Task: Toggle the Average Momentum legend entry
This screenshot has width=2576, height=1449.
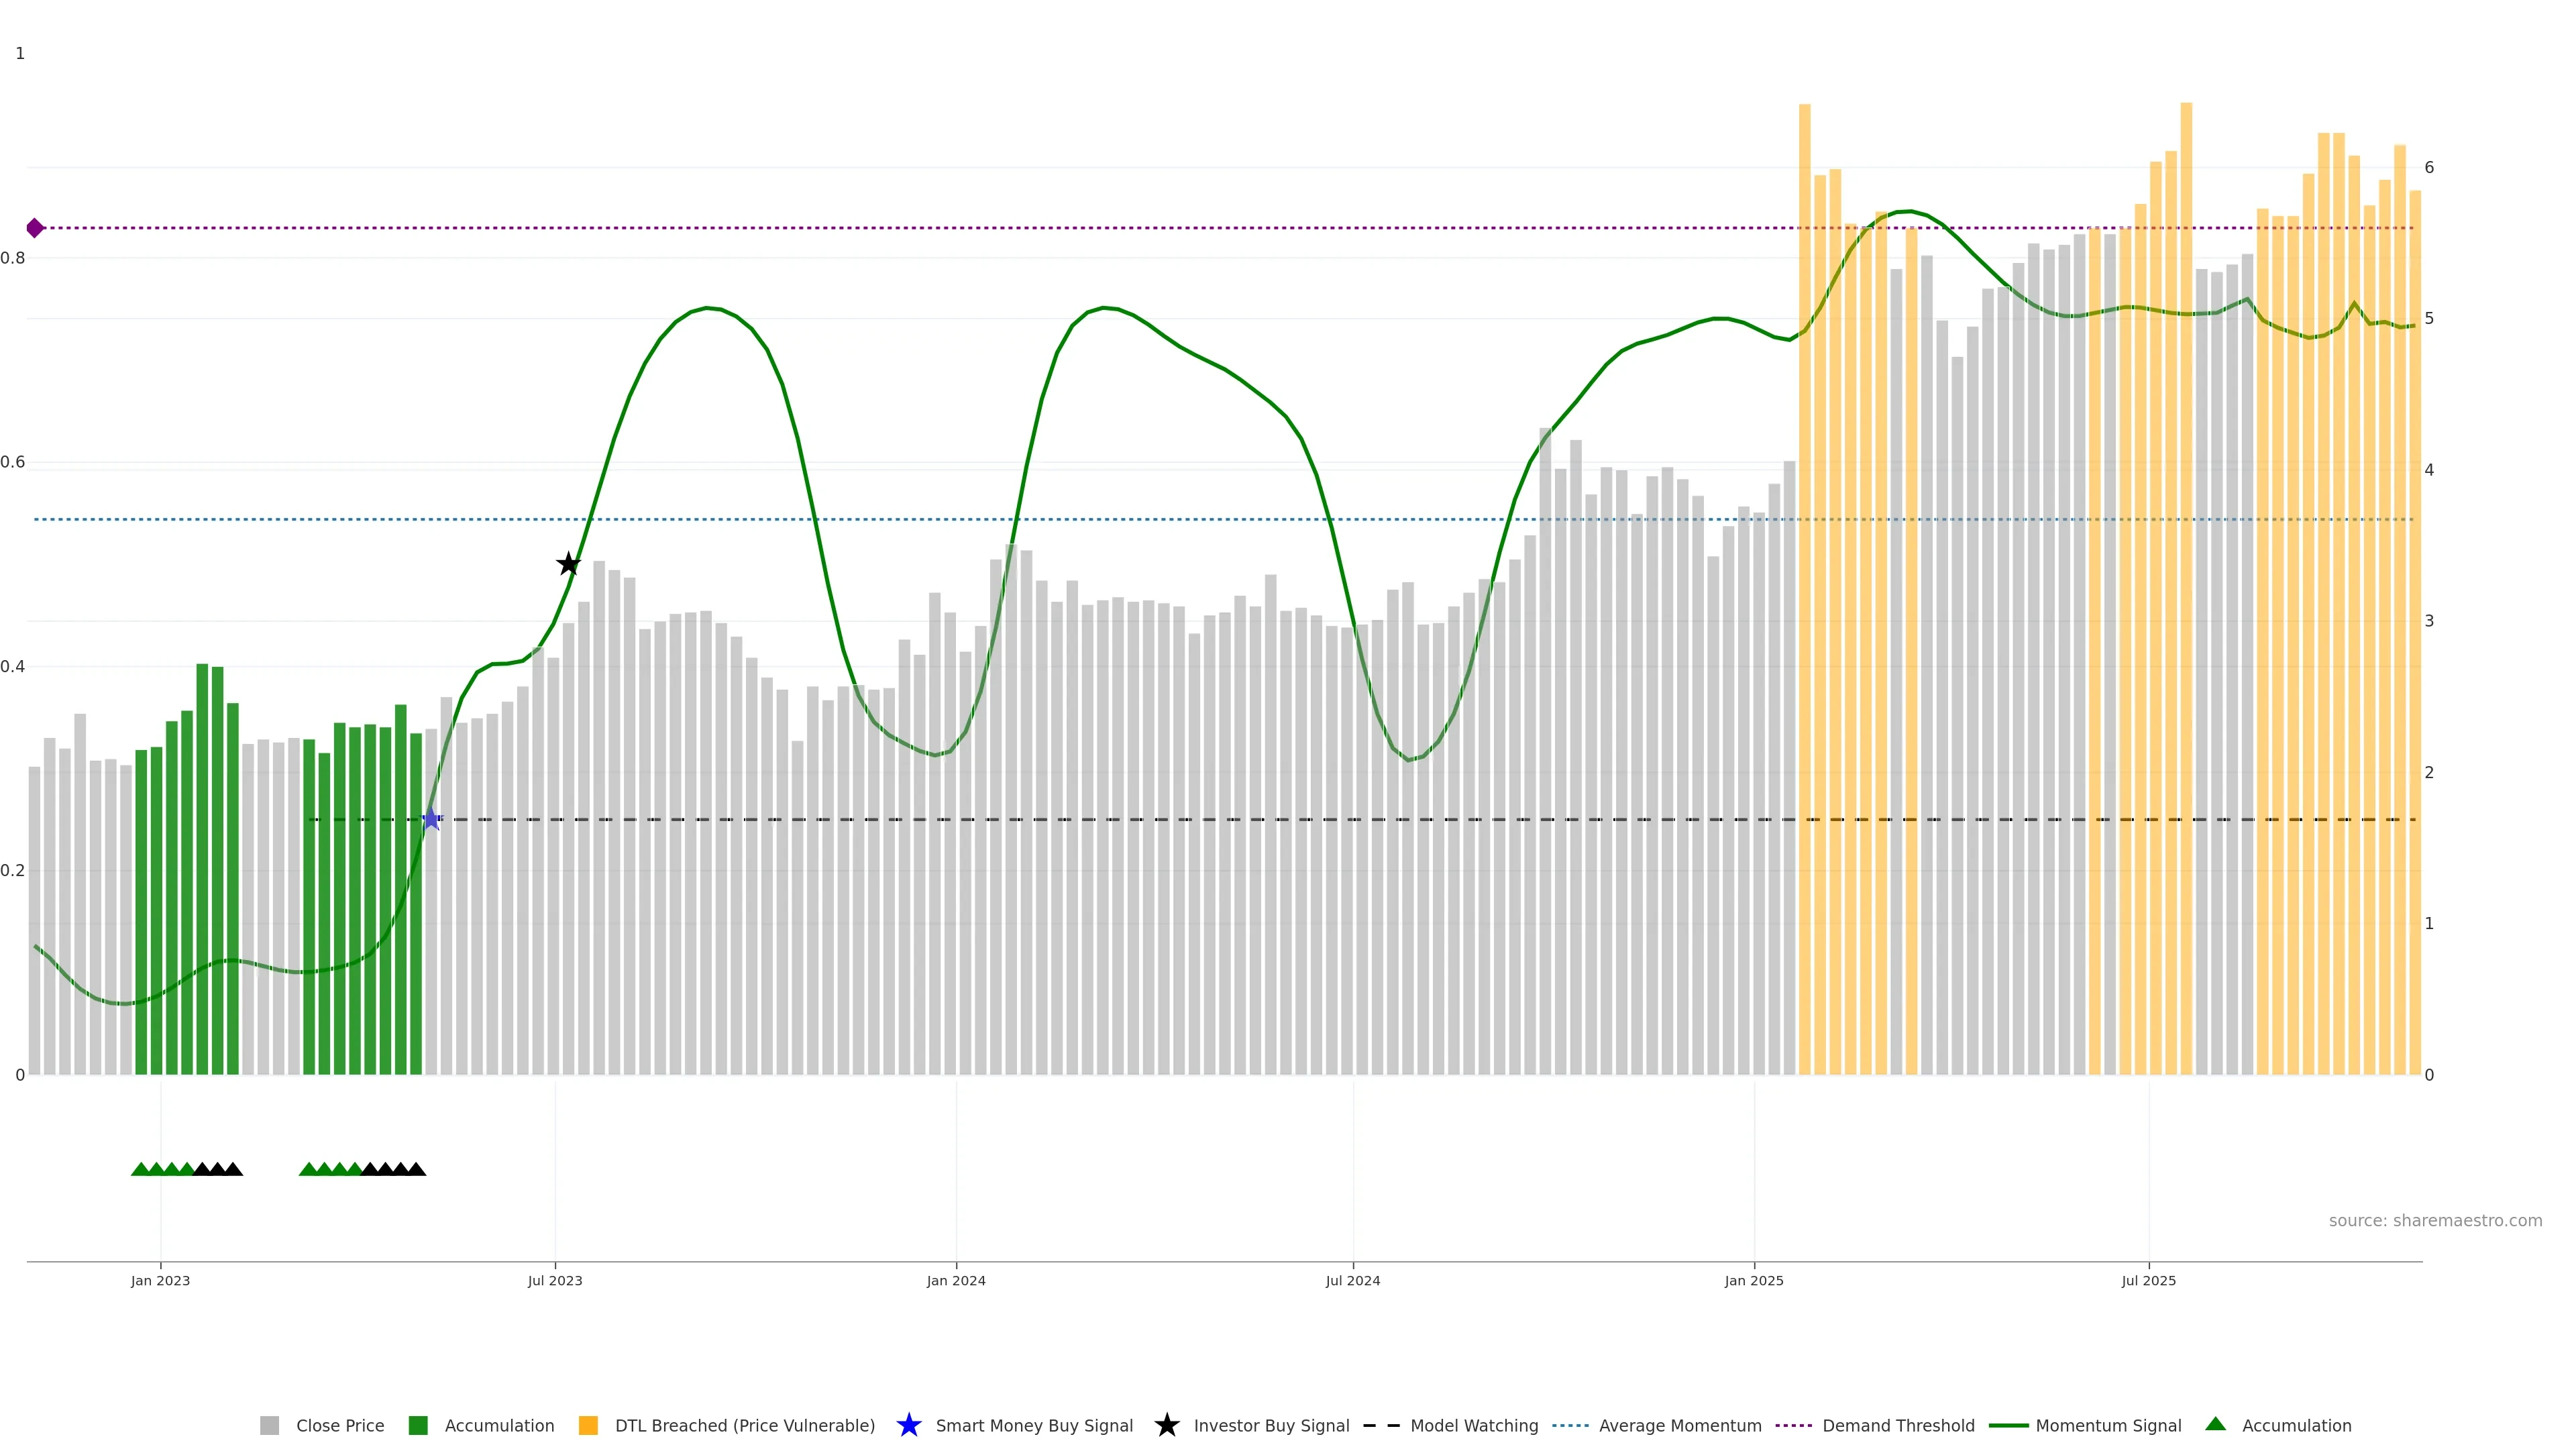Action: point(1679,1425)
